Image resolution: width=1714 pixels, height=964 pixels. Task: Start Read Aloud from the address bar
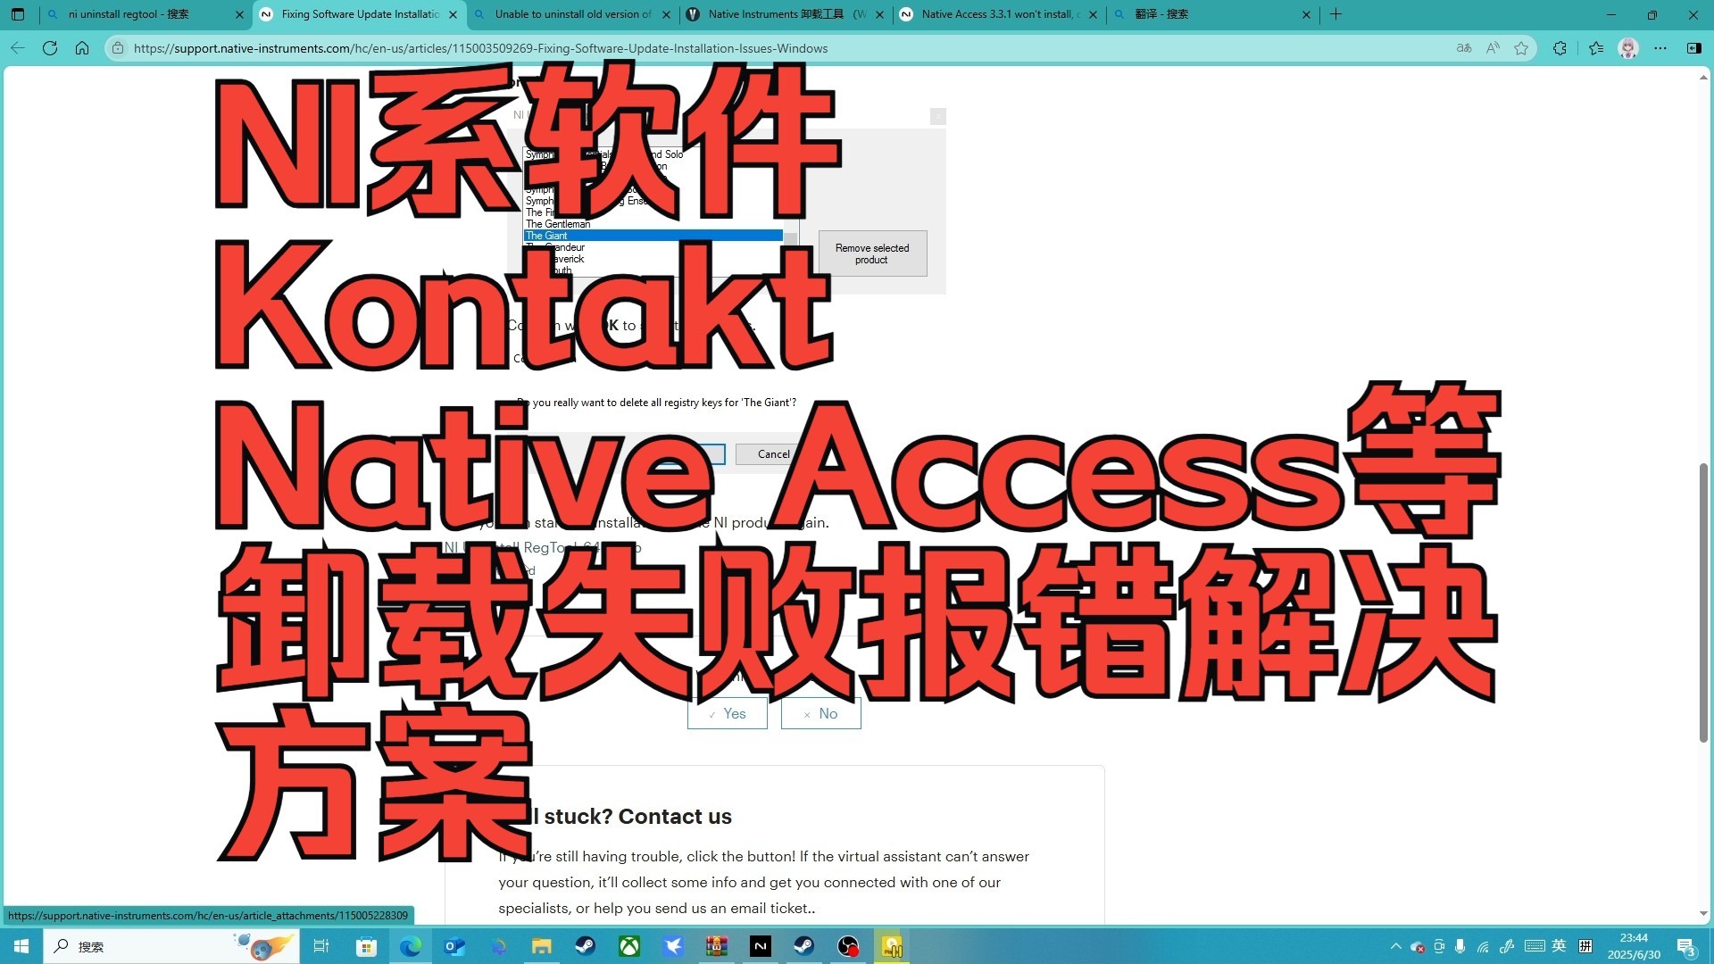pyautogui.click(x=1493, y=48)
